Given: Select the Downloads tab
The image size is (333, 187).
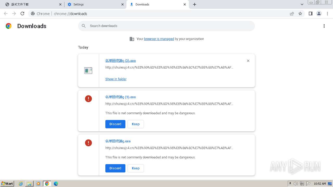Looking at the screenshot, I should pyautogui.click(x=157, y=4).
